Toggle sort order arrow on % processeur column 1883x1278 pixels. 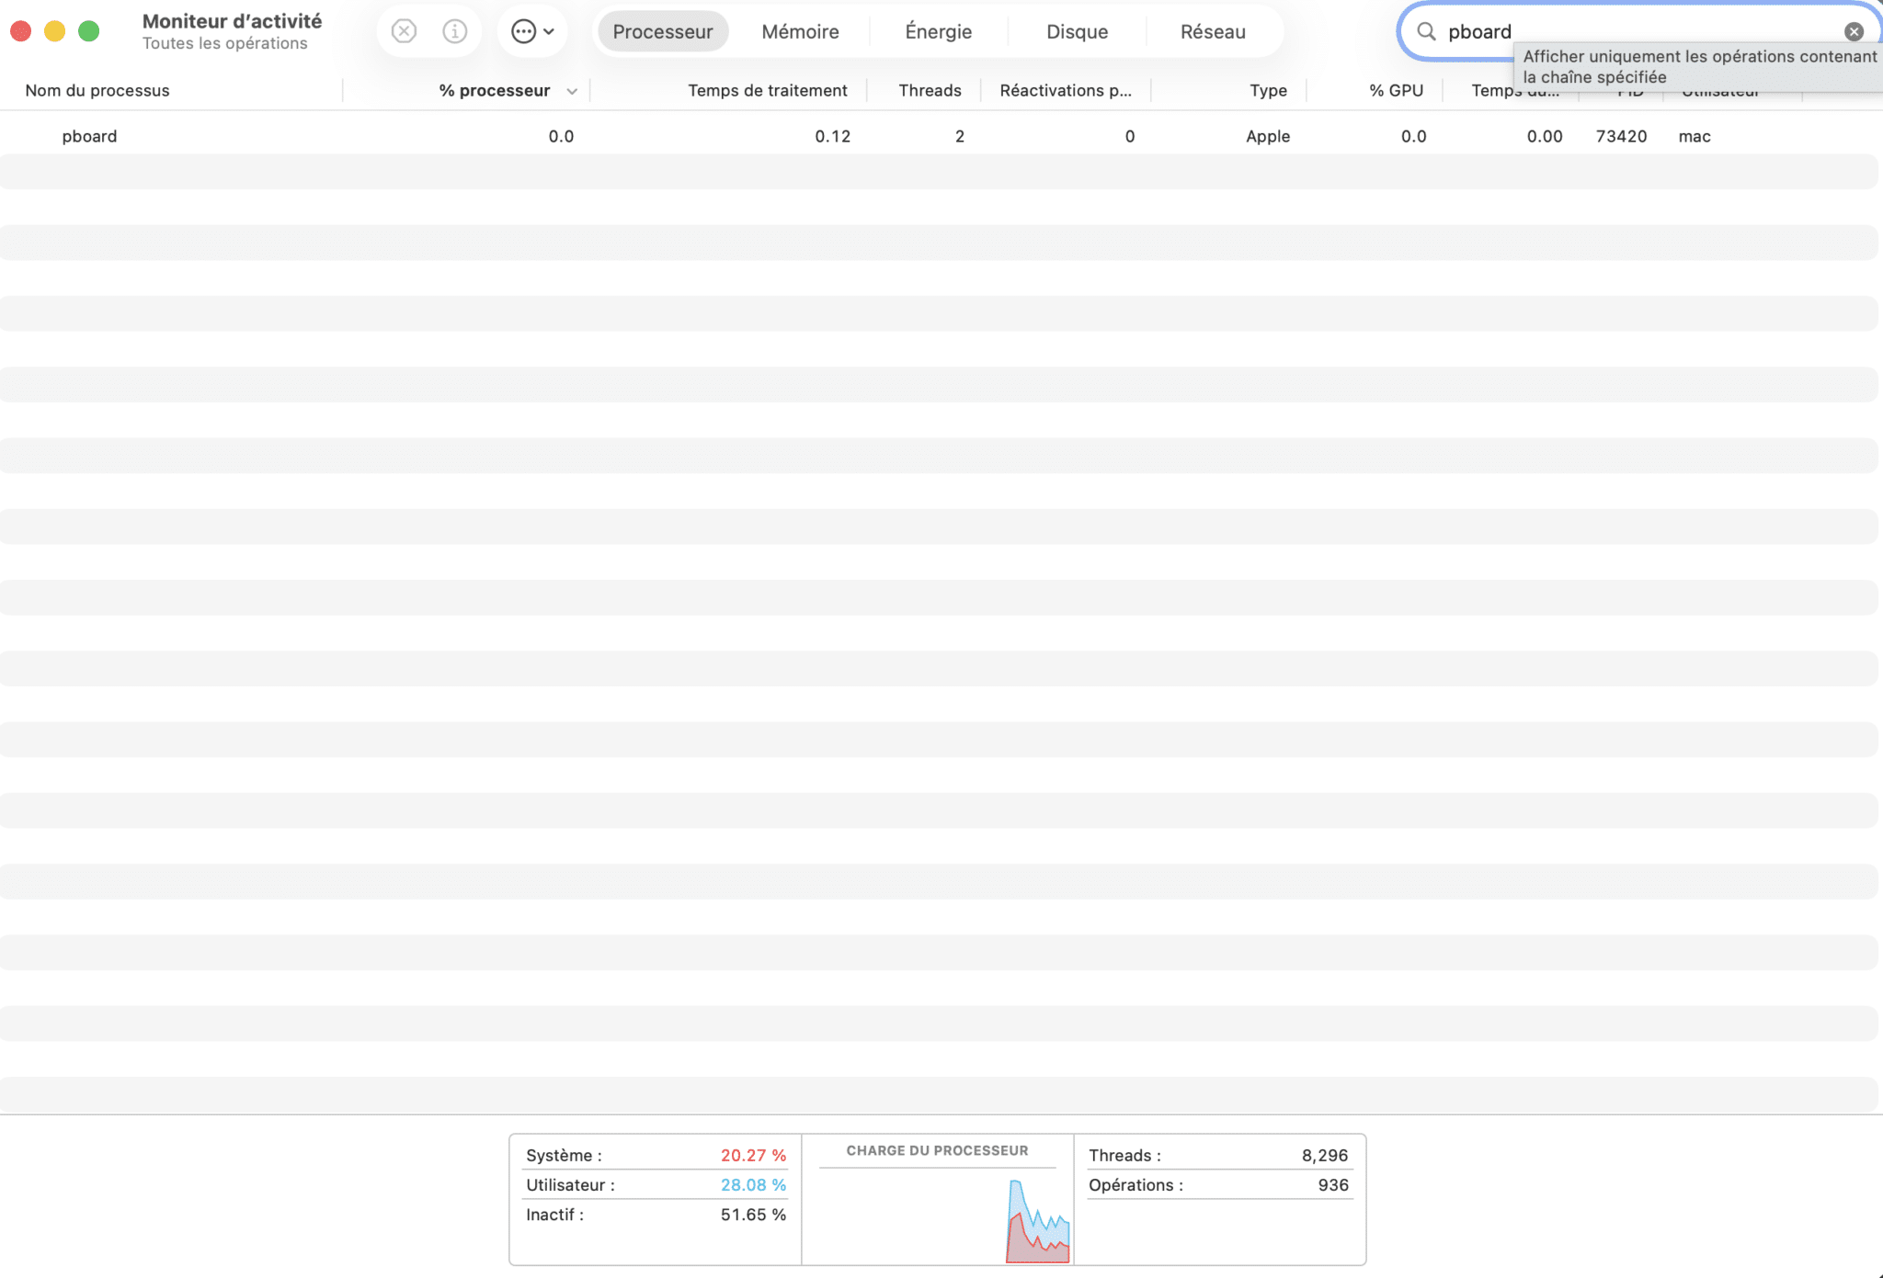pos(572,91)
